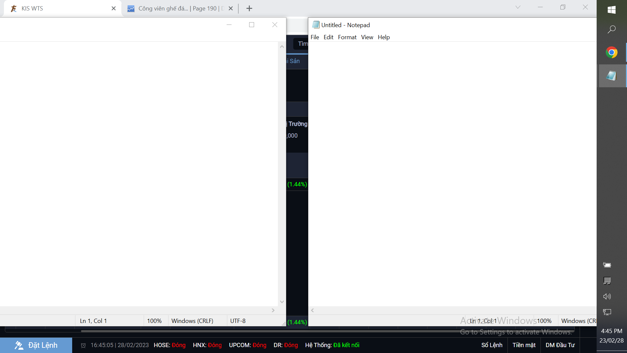Open the Notepad View menu
627x353 pixels.
coord(367,37)
